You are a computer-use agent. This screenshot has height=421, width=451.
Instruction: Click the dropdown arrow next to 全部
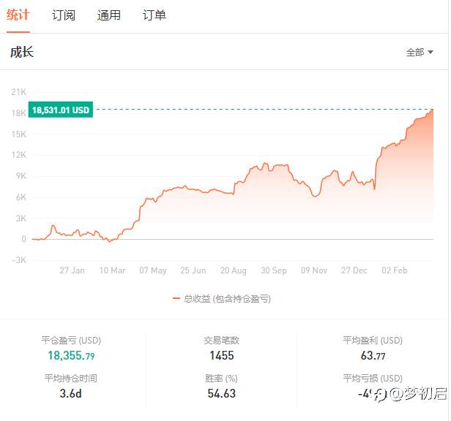430,53
